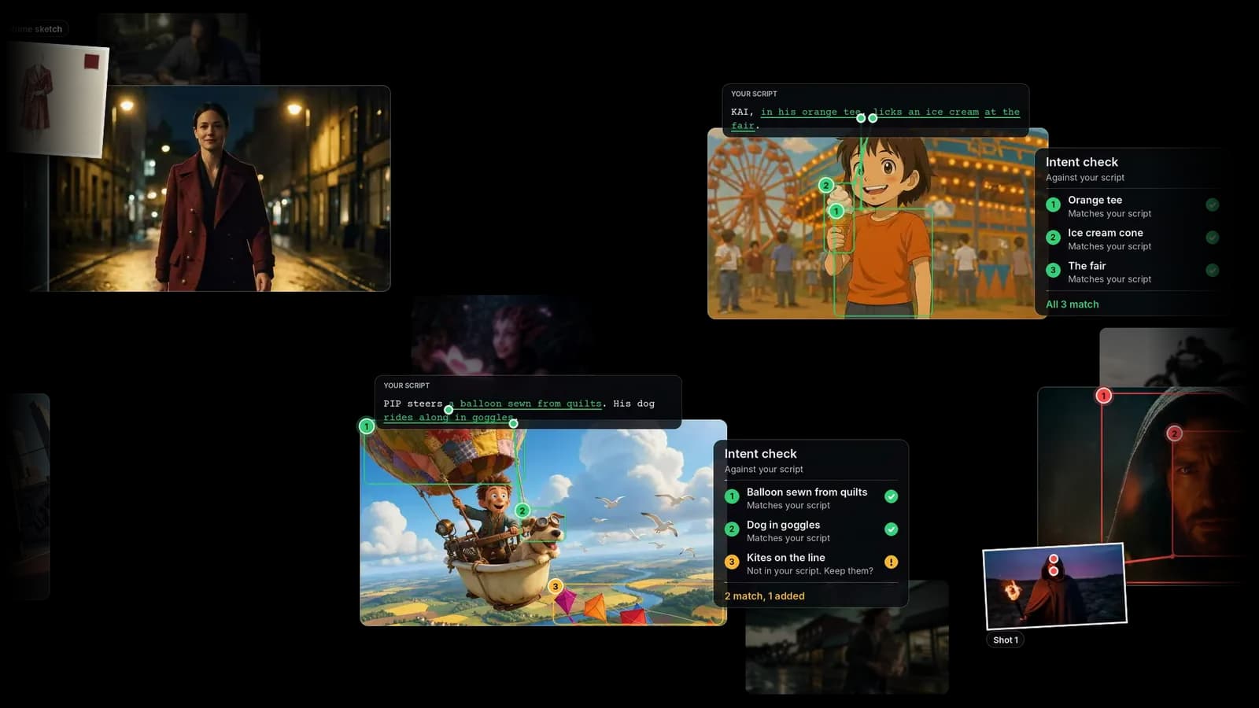Select red marker 2 on hooded face frame
The width and height of the screenshot is (1259, 708).
point(1174,433)
